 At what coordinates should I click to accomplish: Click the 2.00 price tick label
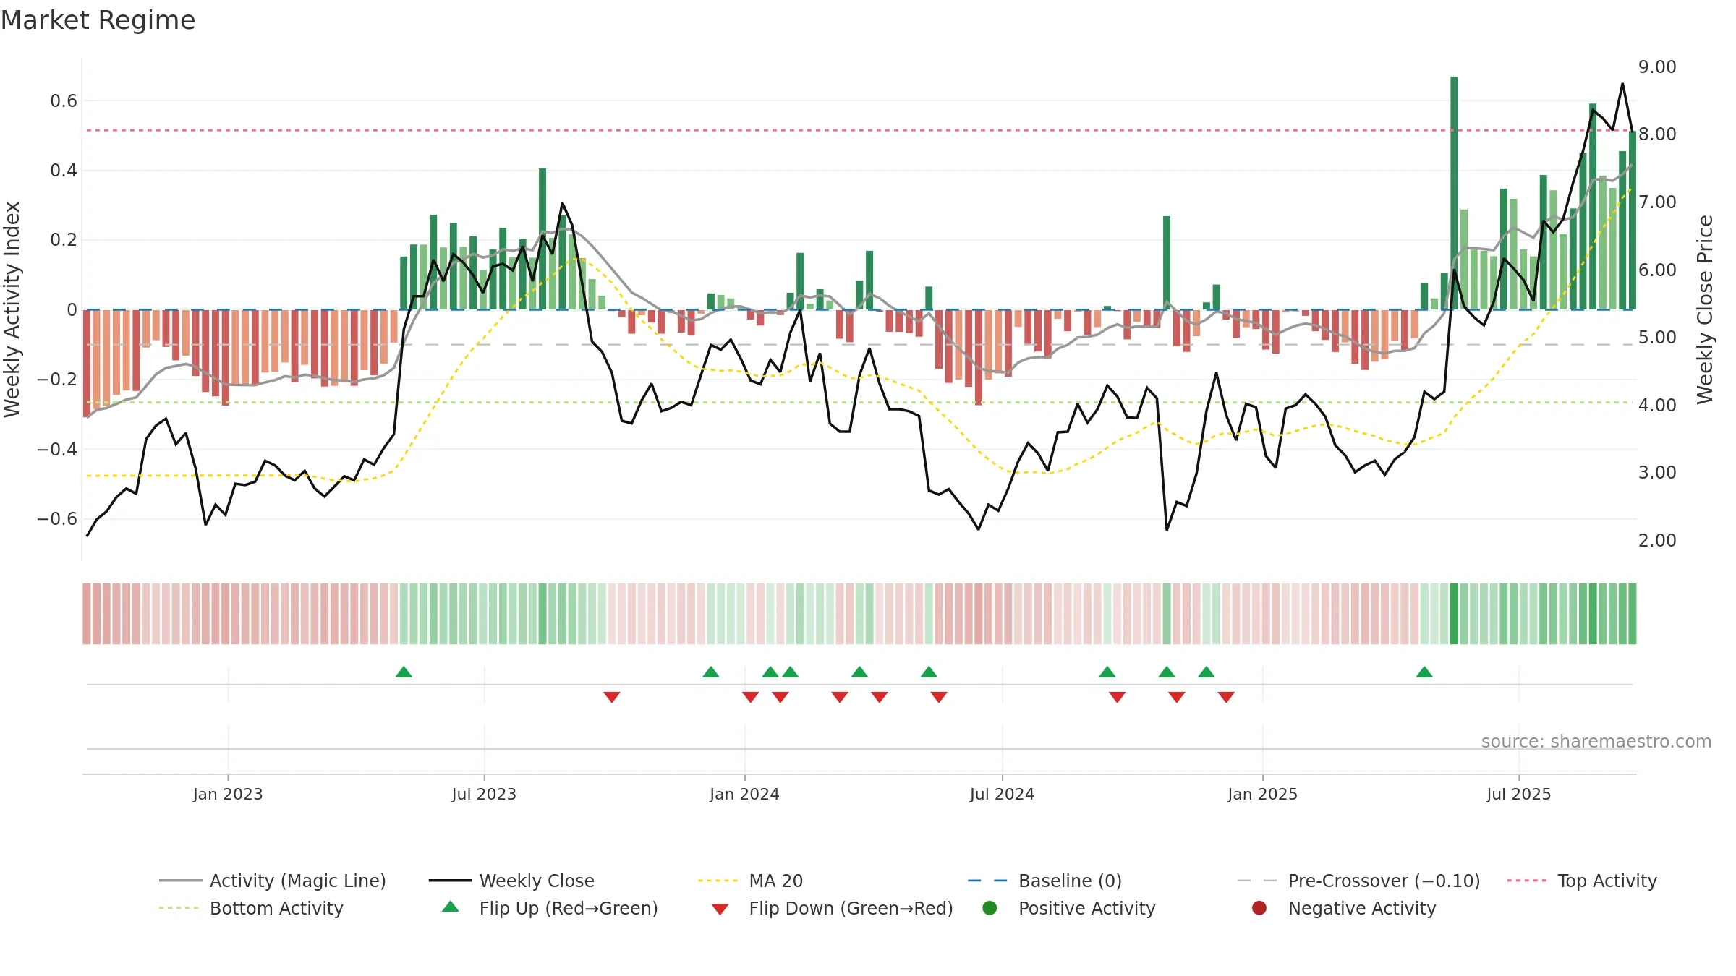click(1657, 540)
